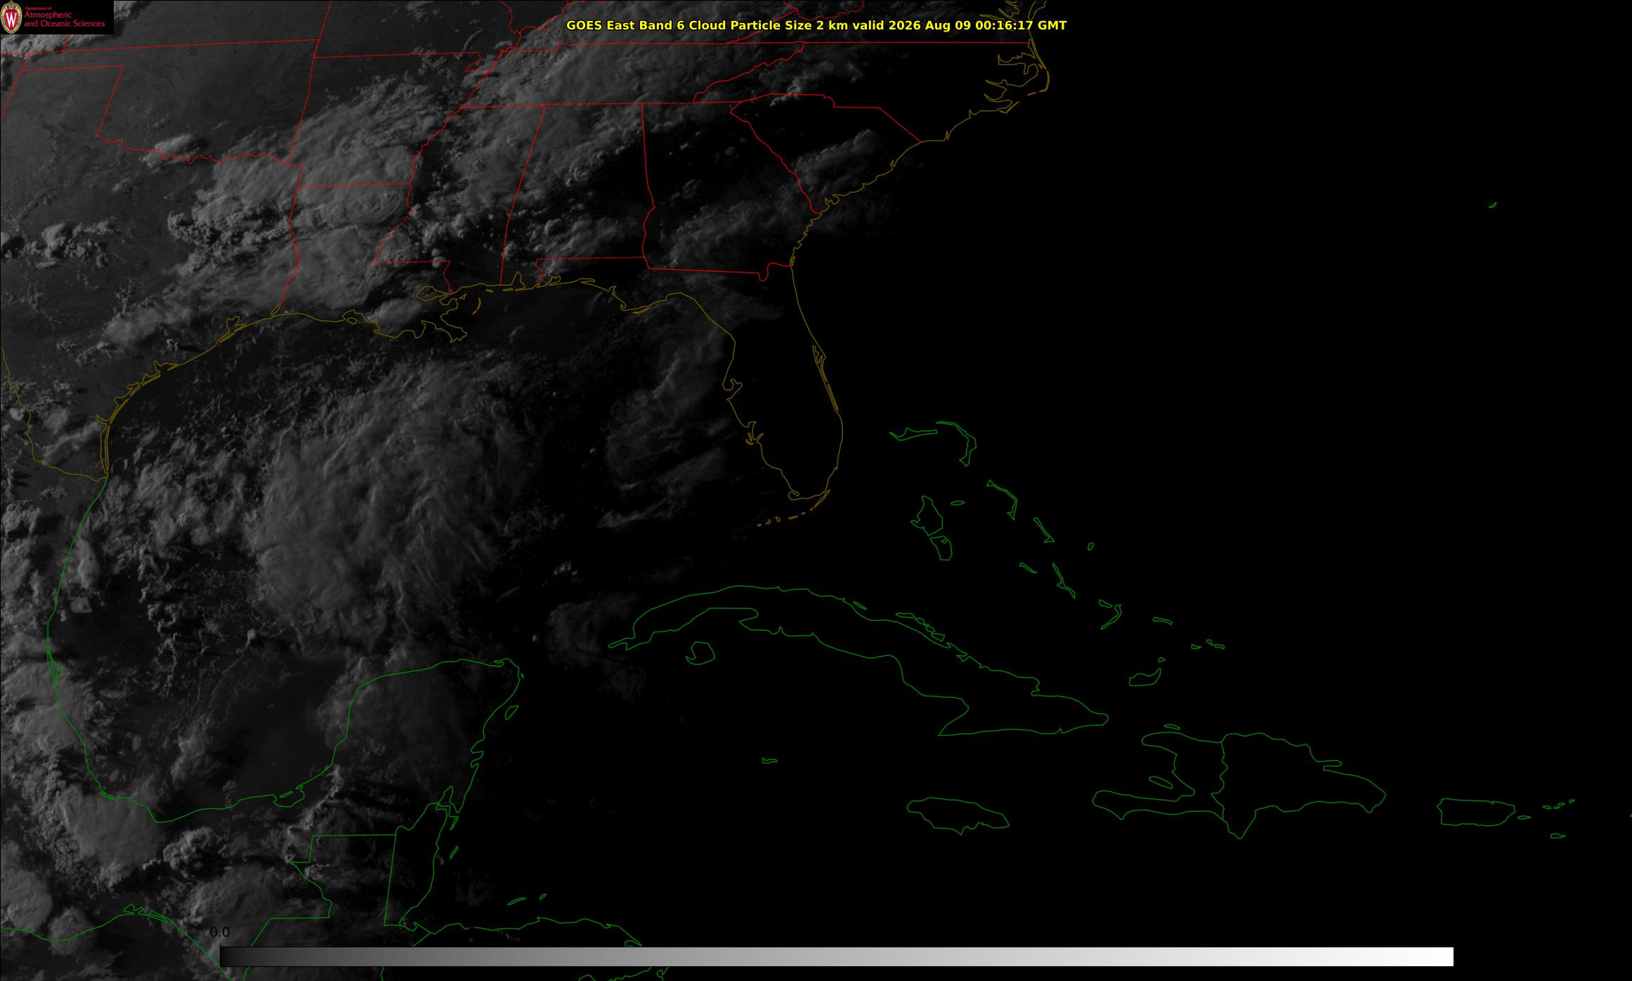Click the dark end of the grayscale colorbar

[x=239, y=956]
